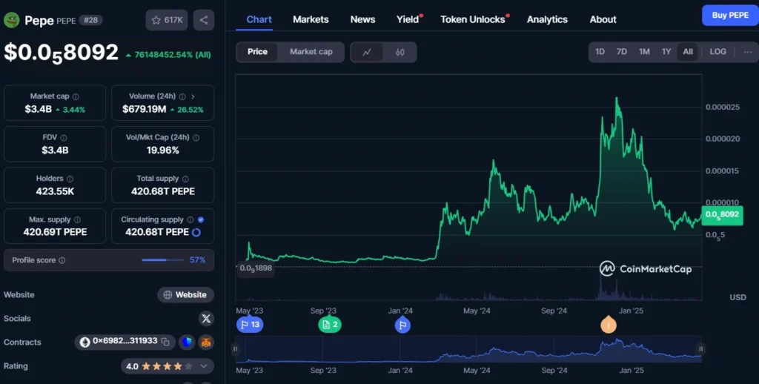Viewport: 759px width, 384px height.
Task: Switch chart to Market cap mode
Action: pos(311,52)
